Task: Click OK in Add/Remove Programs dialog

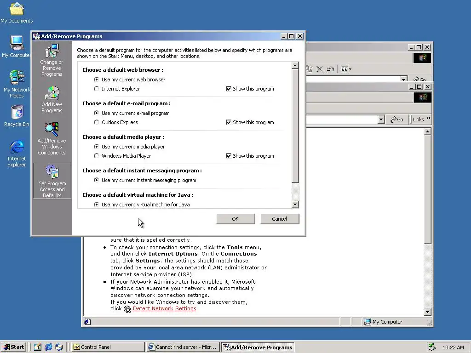Action: pyautogui.click(x=235, y=219)
